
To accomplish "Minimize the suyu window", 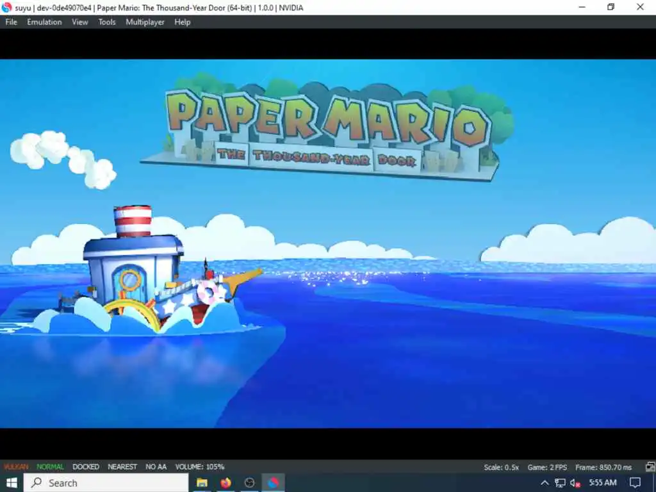I will point(582,7).
